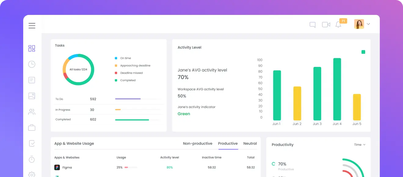Expand the hamburger menu above the sidebar
The height and width of the screenshot is (177, 403).
pos(32,26)
